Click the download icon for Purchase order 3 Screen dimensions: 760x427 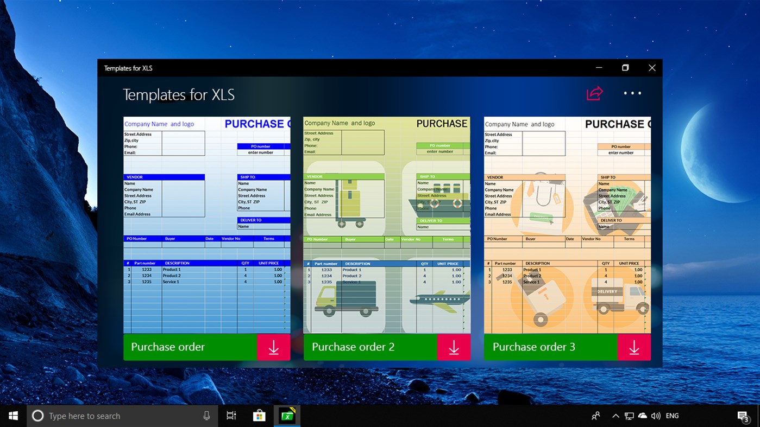pos(634,347)
